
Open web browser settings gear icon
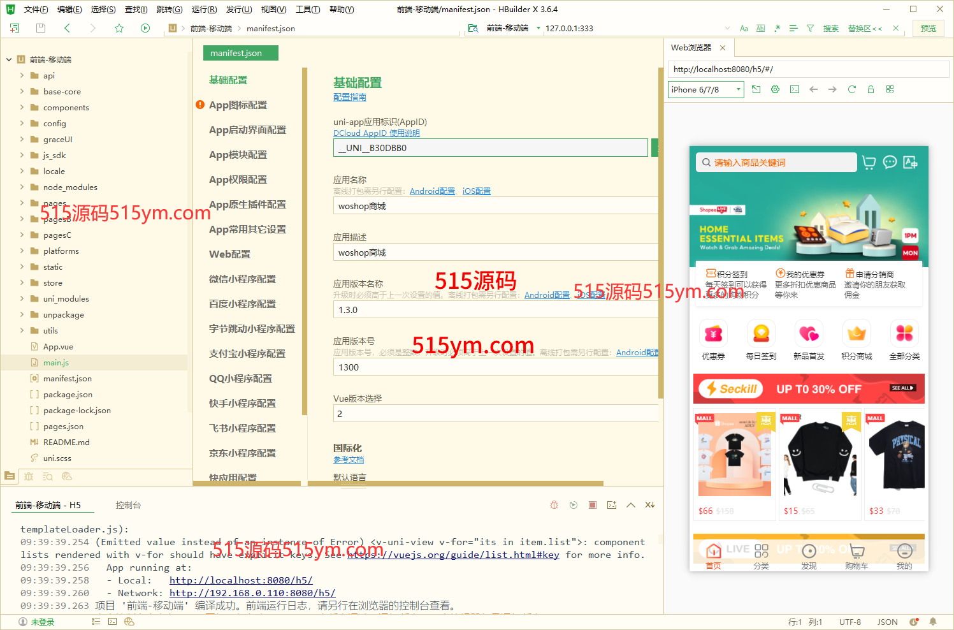[x=775, y=89]
